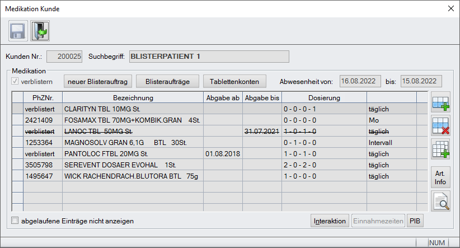Viewport: 460px width, 248px height.
Task: Delete medication row with red X icon
Action: click(x=441, y=126)
